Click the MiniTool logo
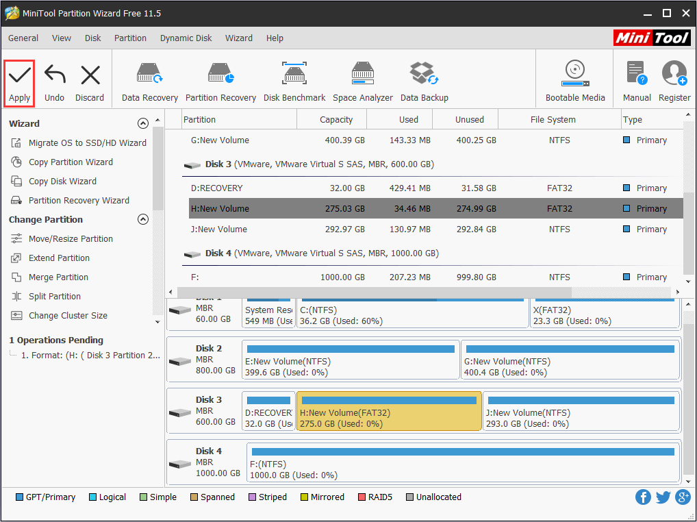The width and height of the screenshot is (697, 522). (x=652, y=38)
